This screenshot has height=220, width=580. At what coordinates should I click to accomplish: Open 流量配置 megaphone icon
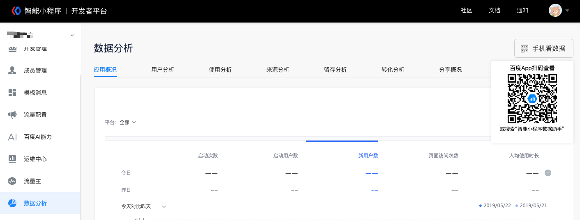point(12,115)
